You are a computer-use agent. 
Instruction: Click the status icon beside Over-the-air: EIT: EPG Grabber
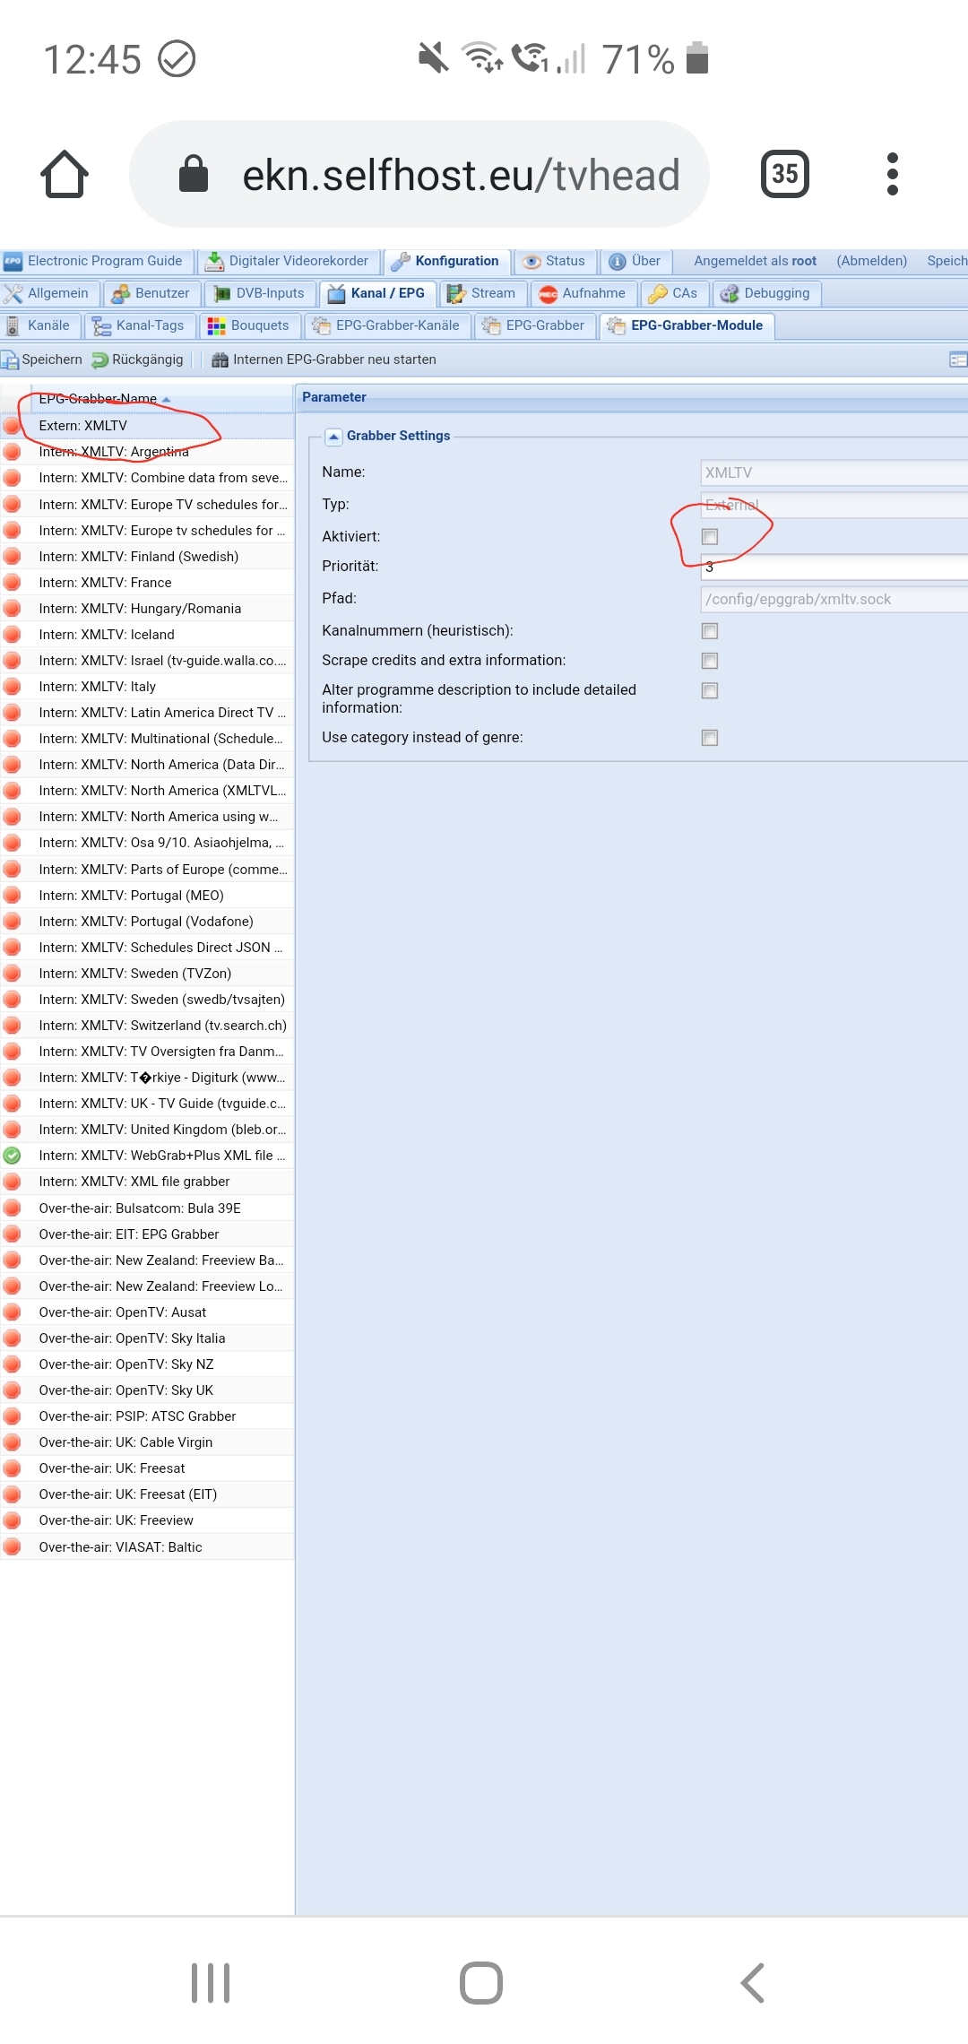(13, 1234)
